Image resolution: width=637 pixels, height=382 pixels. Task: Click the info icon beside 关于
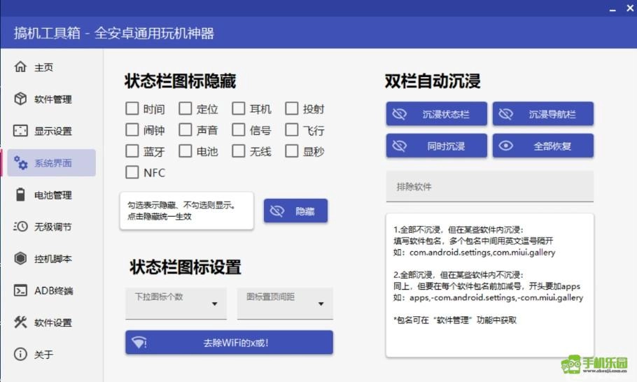20,354
